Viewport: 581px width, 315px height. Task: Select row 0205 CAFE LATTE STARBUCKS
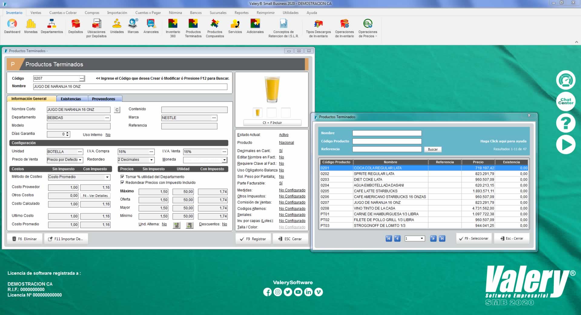click(424, 191)
